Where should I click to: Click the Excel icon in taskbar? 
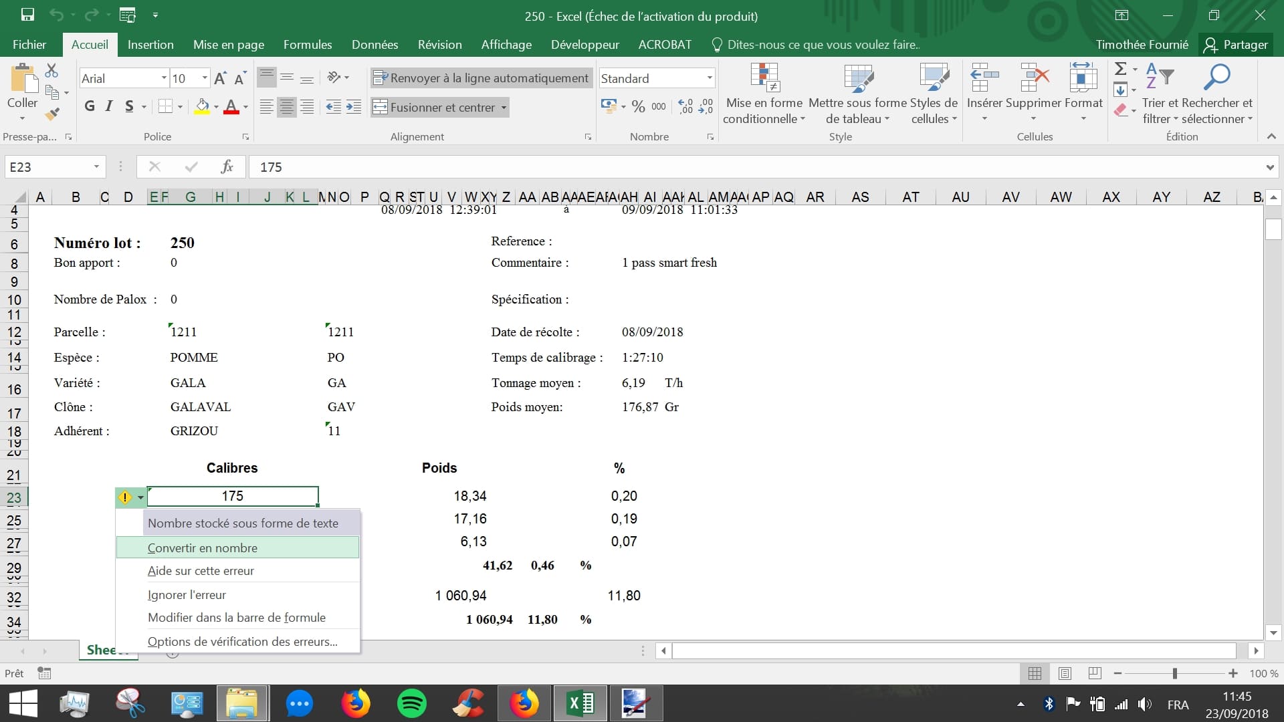point(580,703)
